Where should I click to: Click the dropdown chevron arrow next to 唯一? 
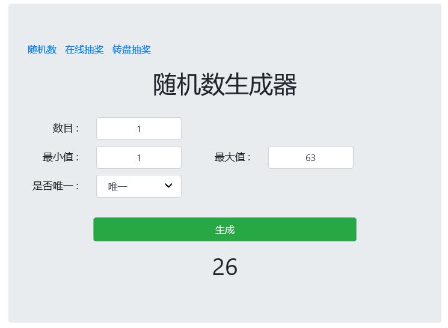coord(168,186)
